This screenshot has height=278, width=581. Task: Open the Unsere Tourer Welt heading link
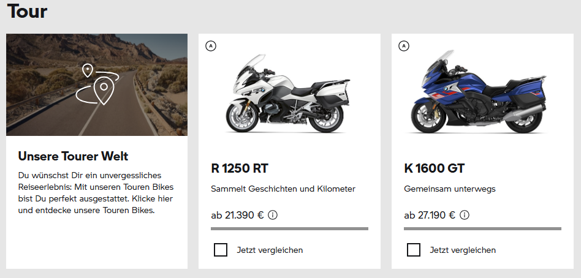click(73, 156)
